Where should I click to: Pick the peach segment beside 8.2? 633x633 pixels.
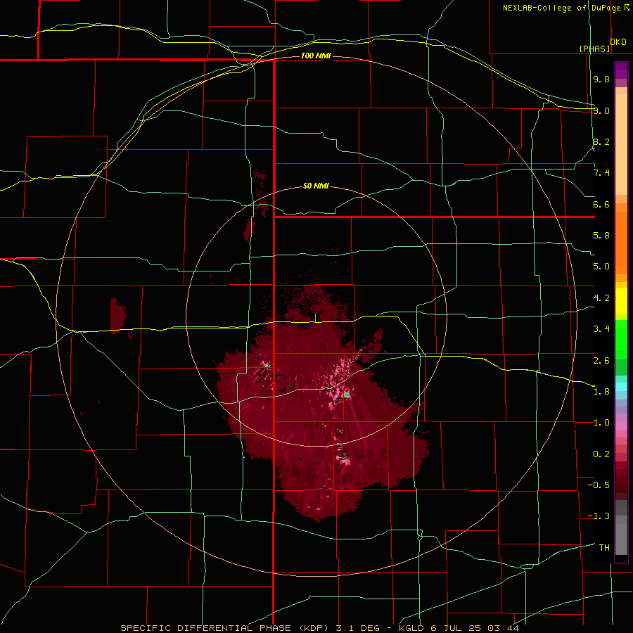point(621,144)
